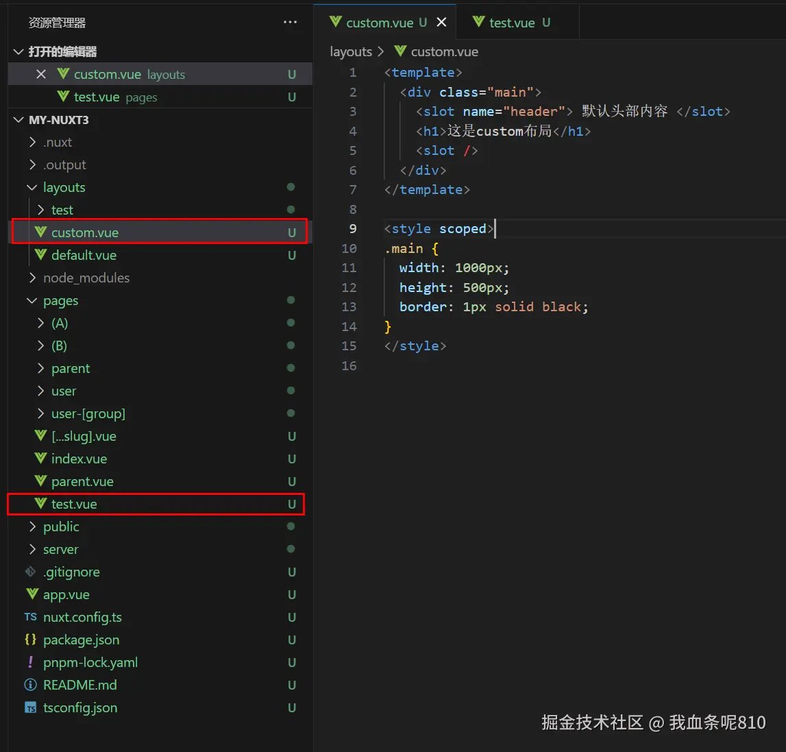The width and height of the screenshot is (786, 752).
Task: Close custom.vue in the open editors list
Action: tap(41, 74)
